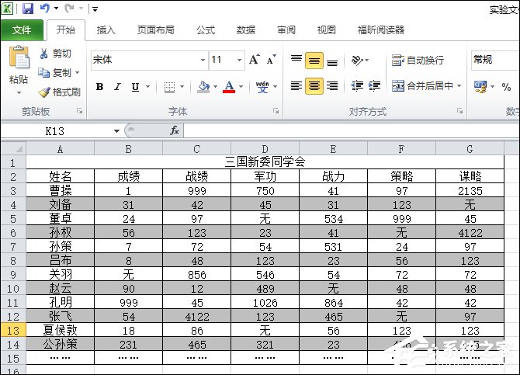Screen dimensions: 520x375
Task: Click the Save icon in quick access toolbar
Action: click(28, 9)
